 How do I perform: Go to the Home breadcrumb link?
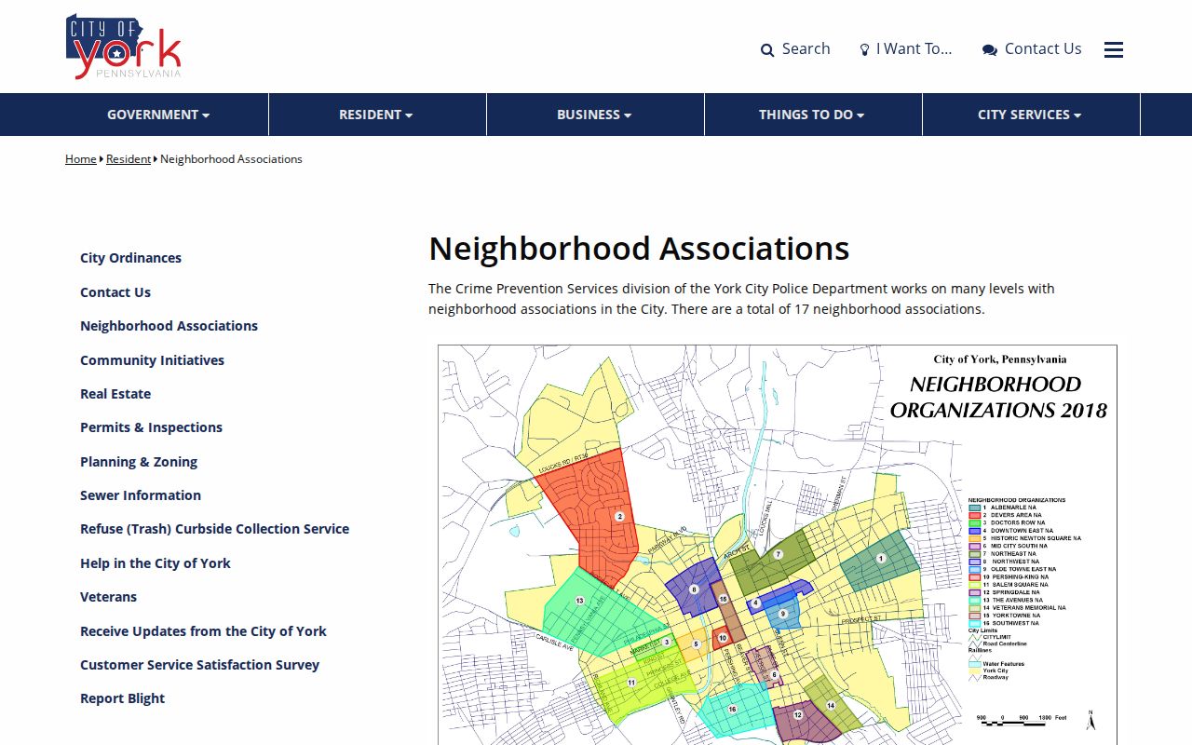coord(81,159)
